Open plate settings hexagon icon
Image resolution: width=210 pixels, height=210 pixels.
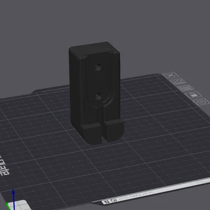point(201,102)
